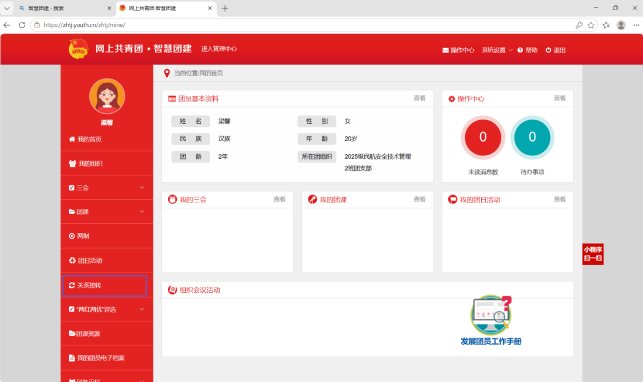Screen dimensions: 643x382
Task: Open the browser profile avatar icon
Action: tap(621, 25)
